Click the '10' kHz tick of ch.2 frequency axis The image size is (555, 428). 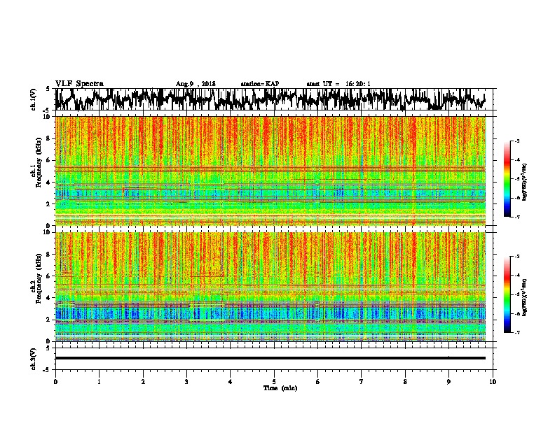(x=47, y=232)
